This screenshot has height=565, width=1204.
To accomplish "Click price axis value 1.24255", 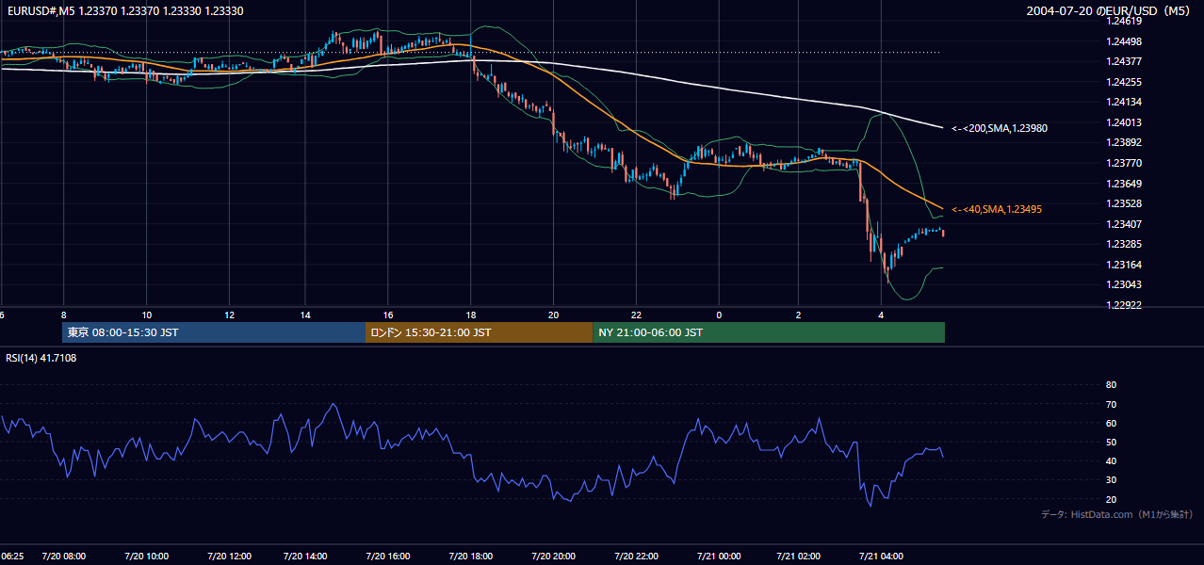I will click(1124, 82).
